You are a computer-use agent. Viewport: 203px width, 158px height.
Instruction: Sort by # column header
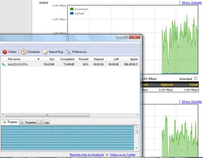tap(38, 59)
